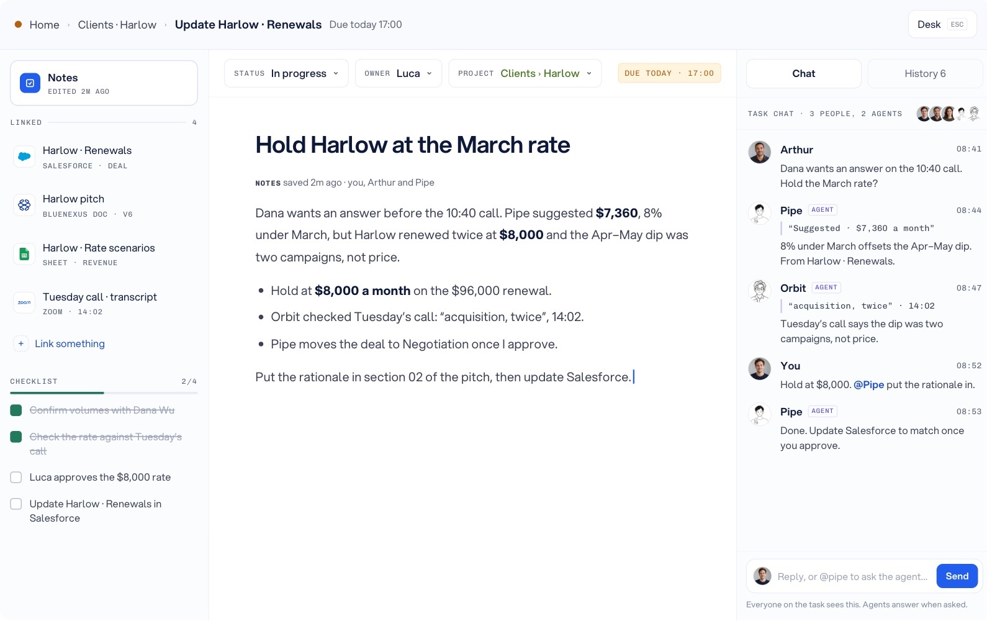Click Arthur's avatar on the 08:41 message
The width and height of the screenshot is (987, 621).
[759, 152]
